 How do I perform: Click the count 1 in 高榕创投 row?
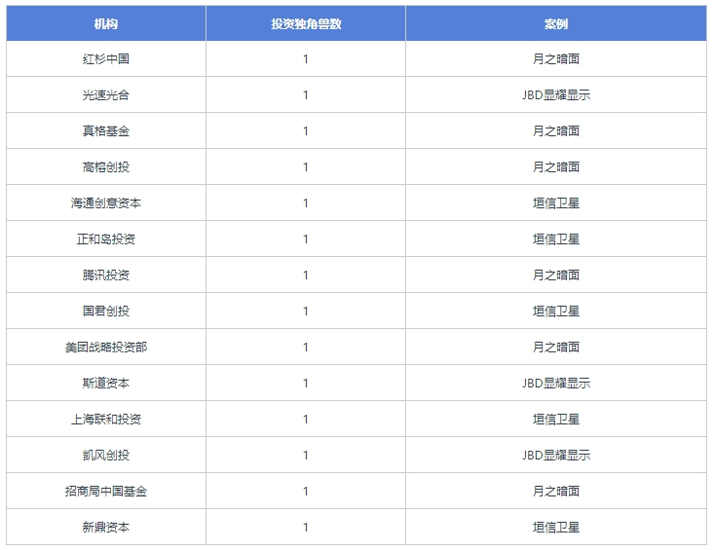[306, 166]
